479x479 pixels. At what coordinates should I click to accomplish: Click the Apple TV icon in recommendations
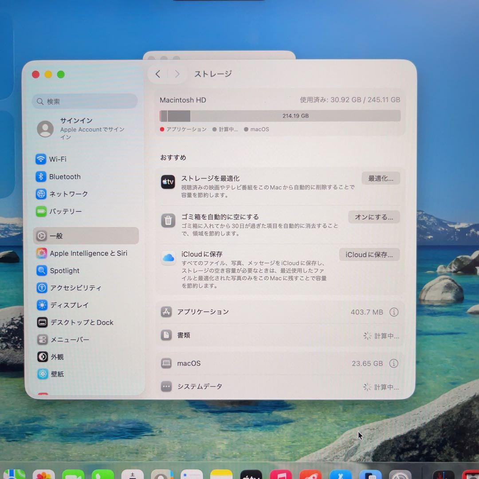click(168, 182)
